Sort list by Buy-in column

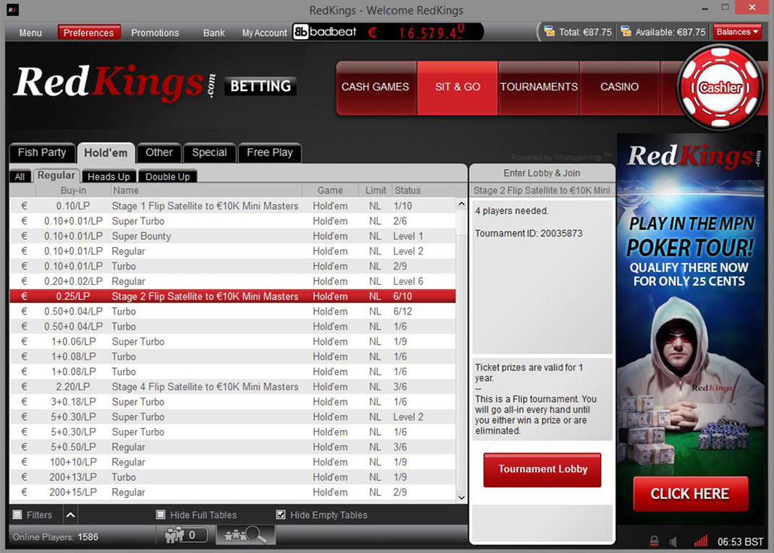(73, 190)
